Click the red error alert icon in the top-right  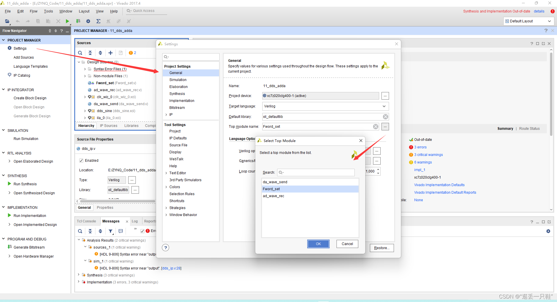pos(553,11)
